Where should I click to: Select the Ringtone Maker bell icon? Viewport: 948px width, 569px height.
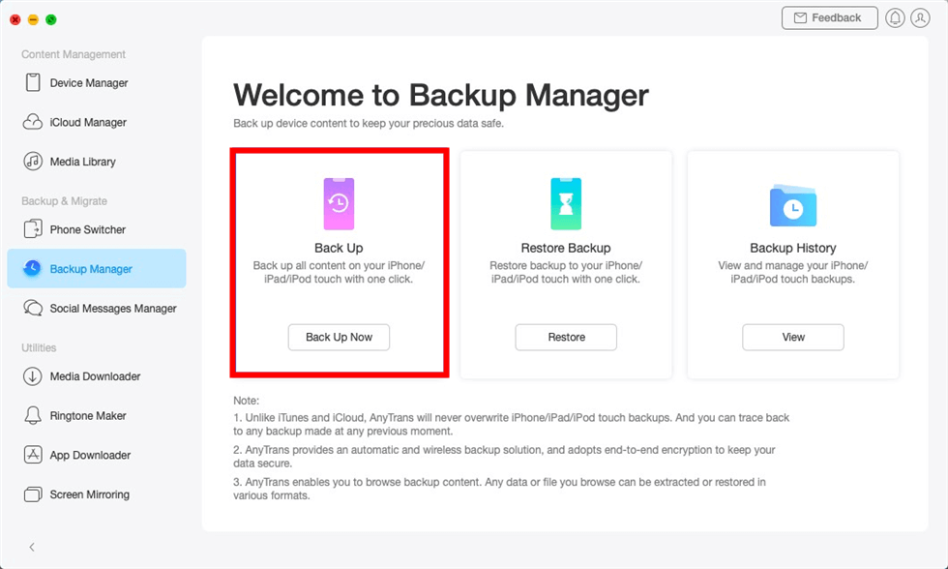[x=33, y=416]
